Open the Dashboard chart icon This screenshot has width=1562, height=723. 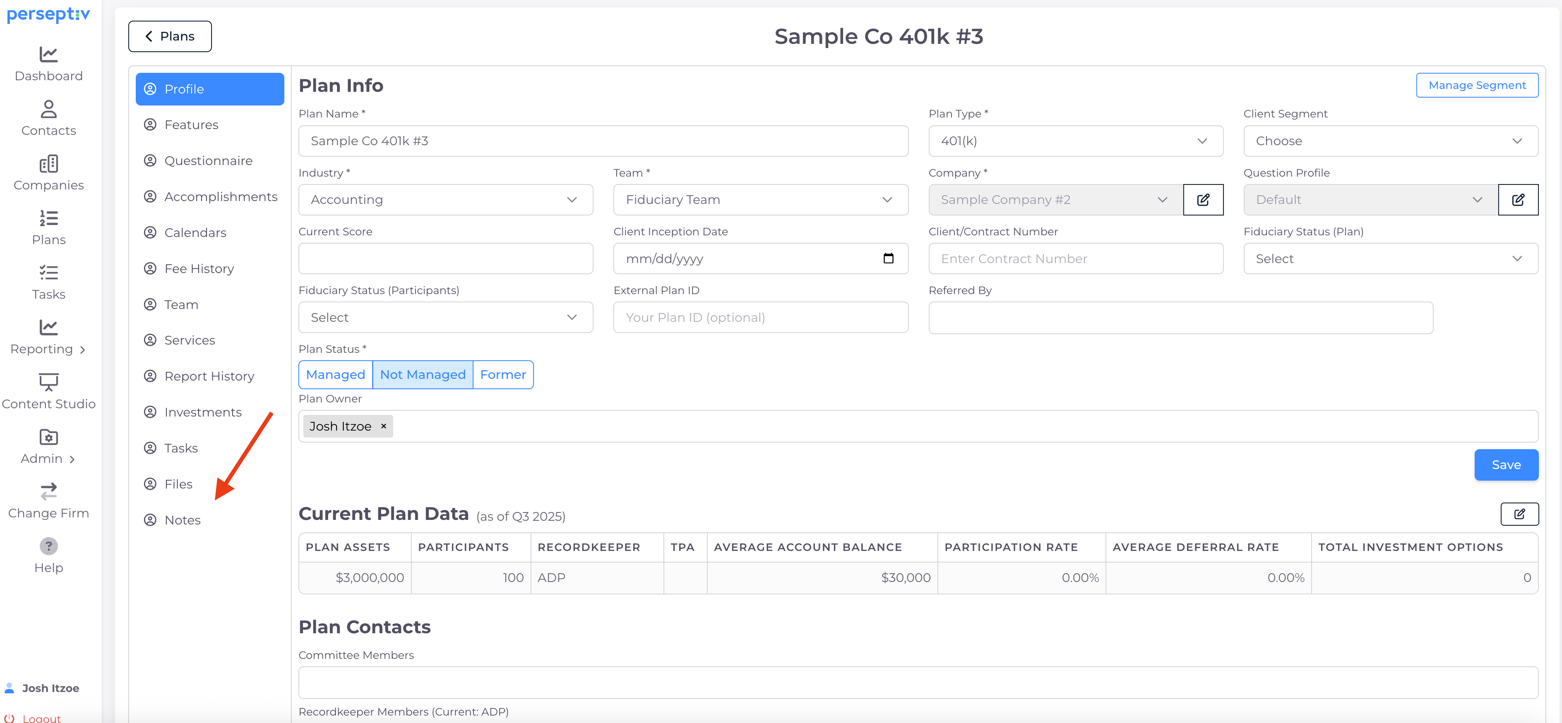click(x=48, y=55)
